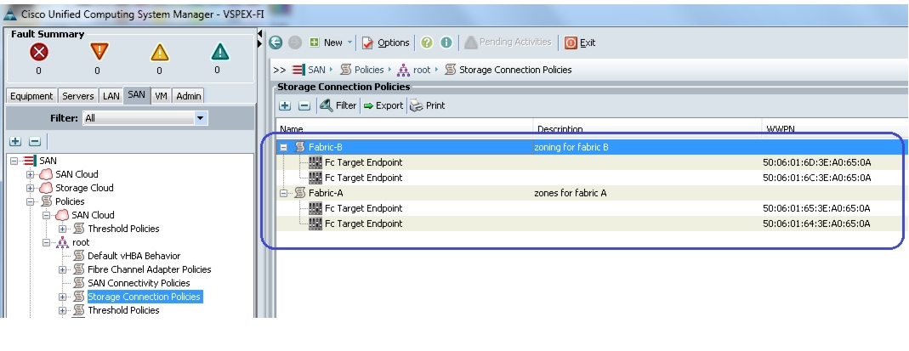Sort table by Name column header
Viewport: 909px width, 351px height.
(x=405, y=128)
